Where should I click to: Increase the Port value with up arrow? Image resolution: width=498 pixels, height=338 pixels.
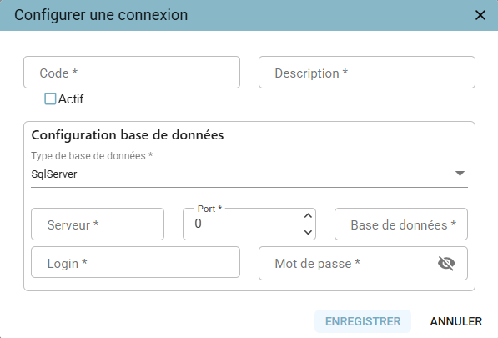tap(308, 216)
